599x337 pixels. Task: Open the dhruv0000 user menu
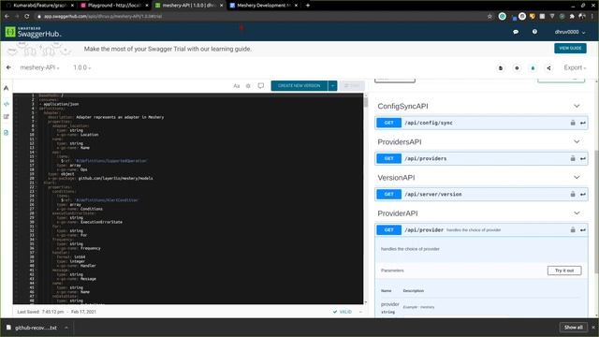click(x=570, y=32)
